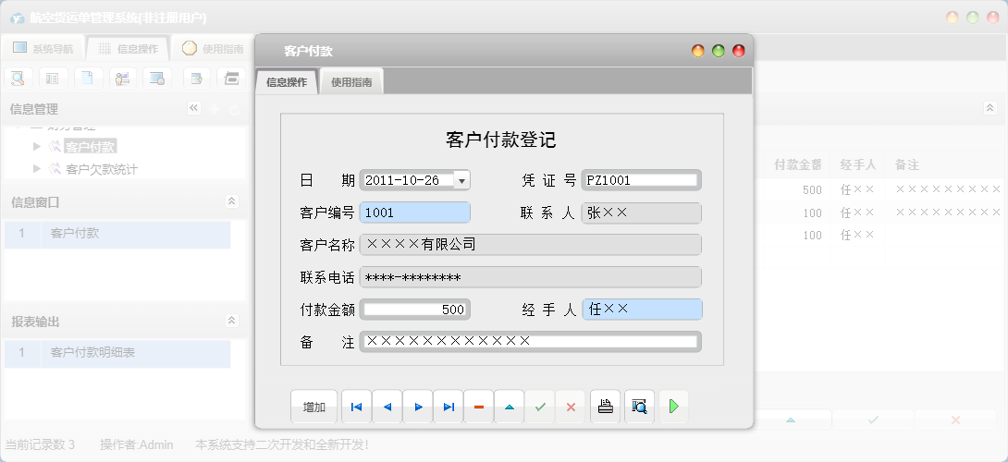
Task: Click the 客户编号 field with 1001
Action: click(x=415, y=213)
